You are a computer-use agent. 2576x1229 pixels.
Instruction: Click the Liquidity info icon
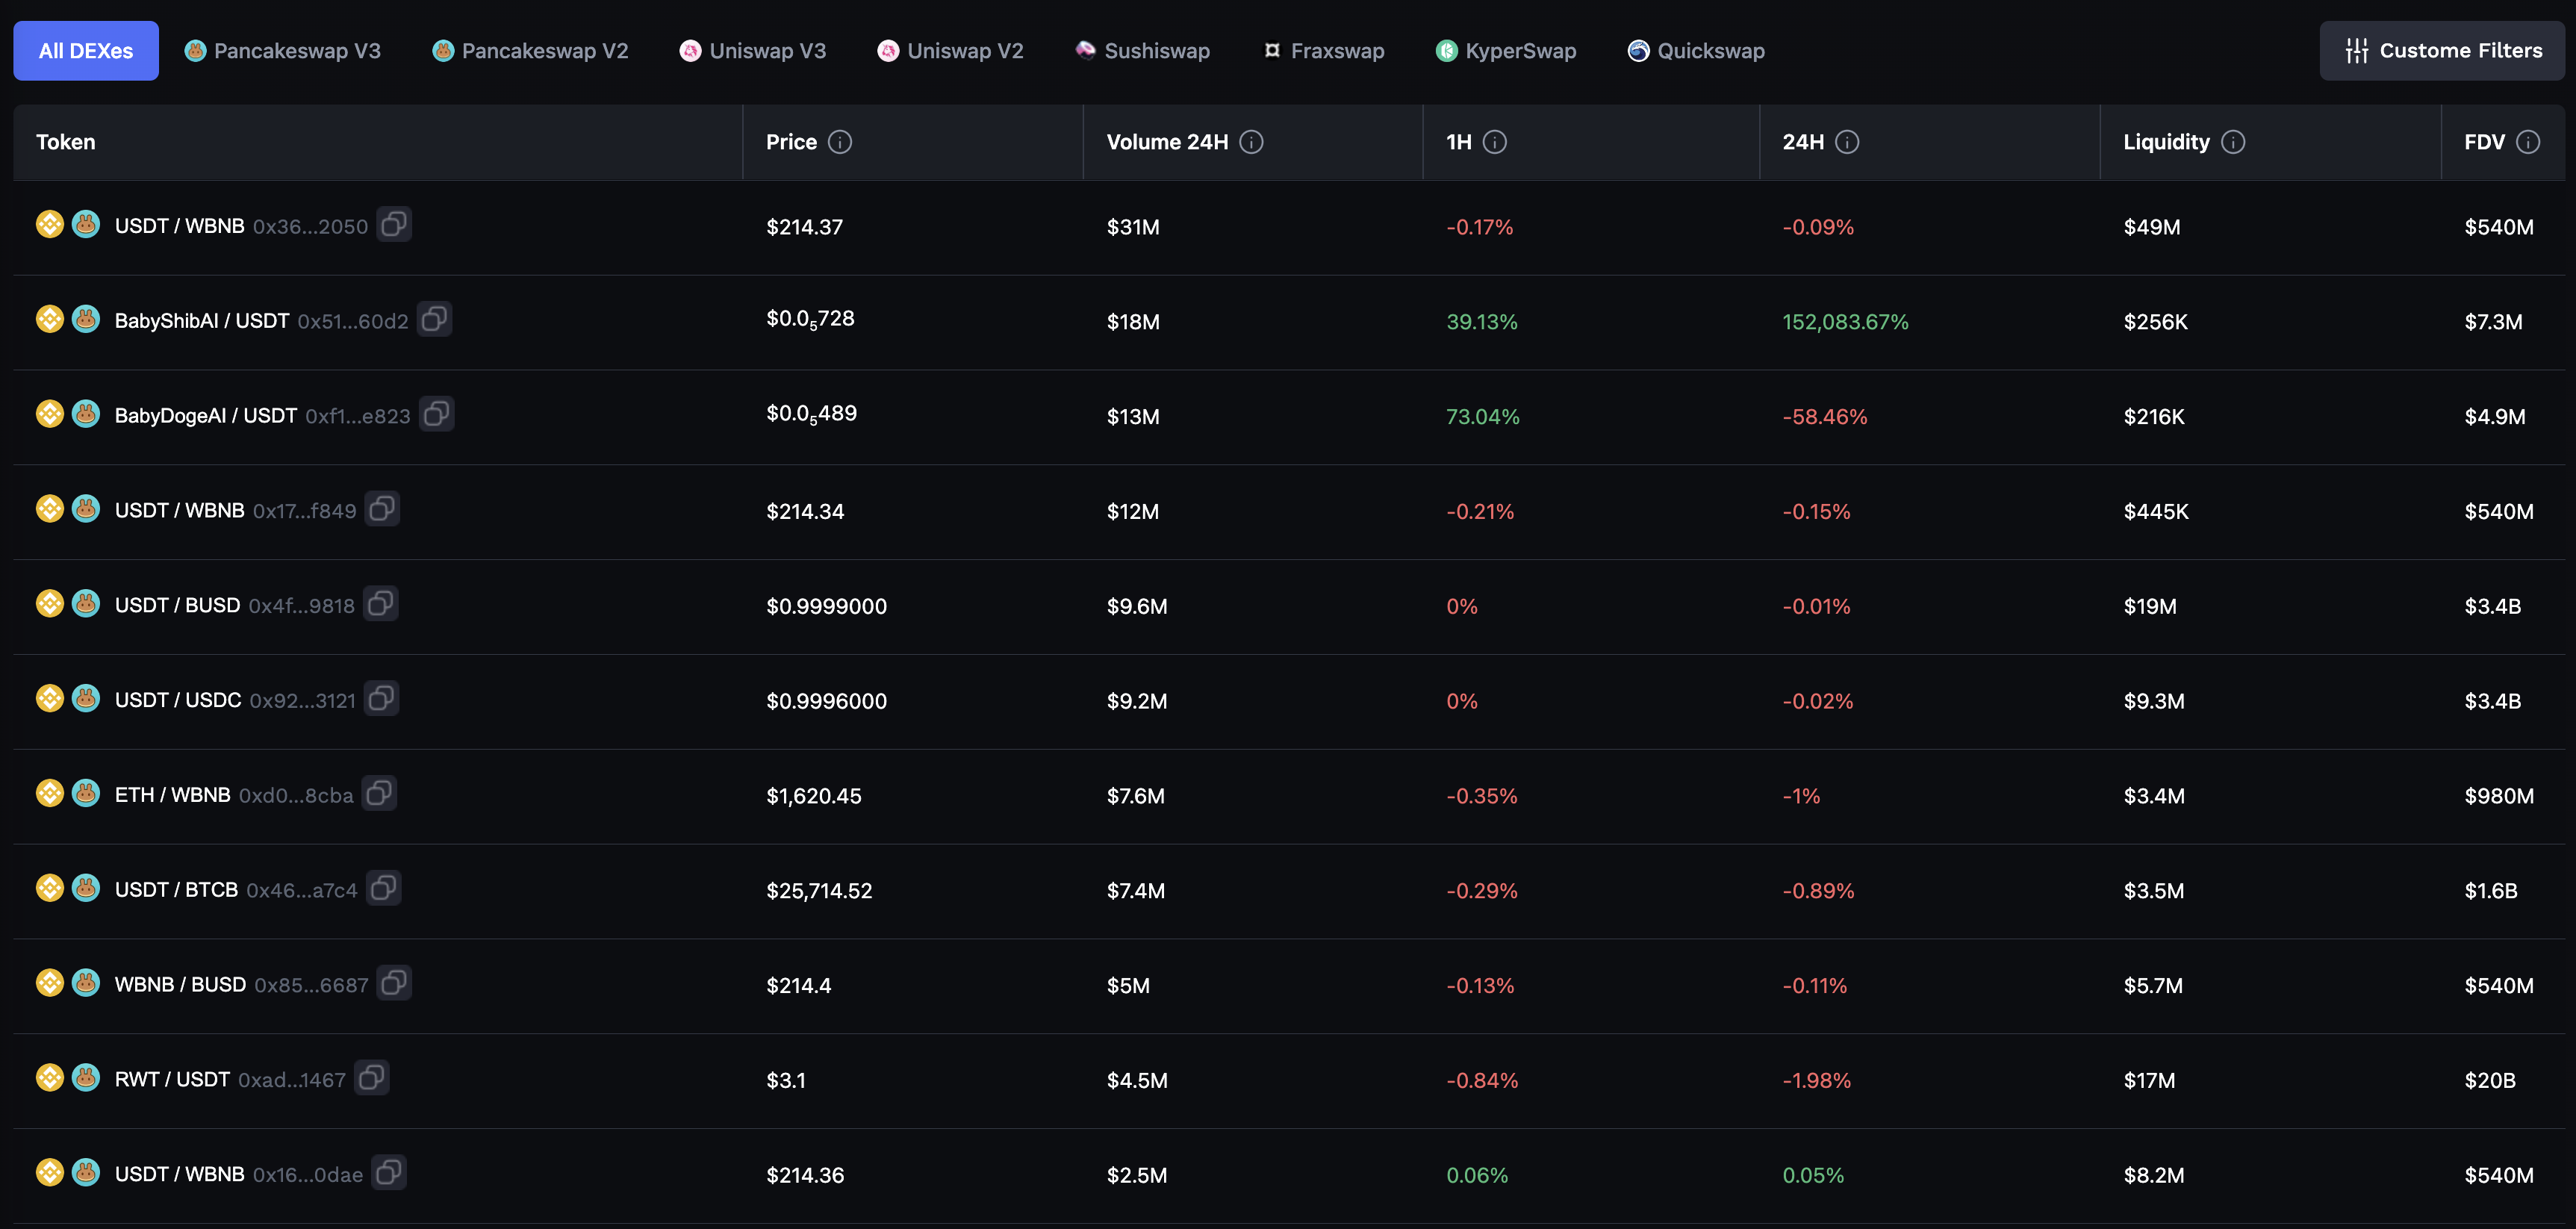[2232, 142]
